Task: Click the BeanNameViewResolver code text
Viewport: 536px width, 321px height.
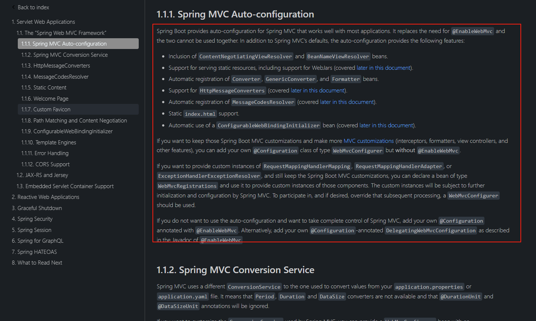Action: [x=338, y=57]
